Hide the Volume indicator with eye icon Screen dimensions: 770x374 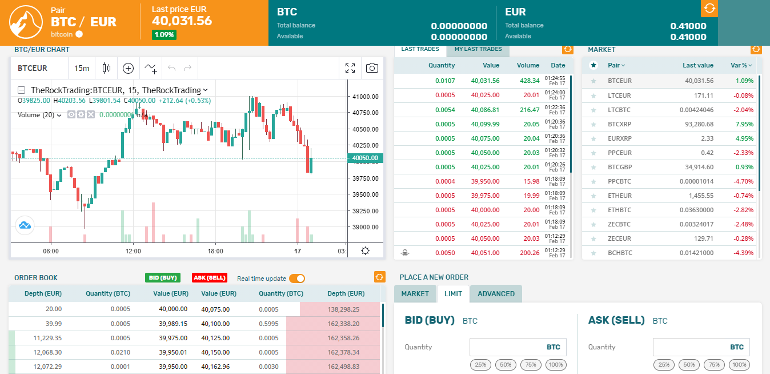(x=72, y=115)
